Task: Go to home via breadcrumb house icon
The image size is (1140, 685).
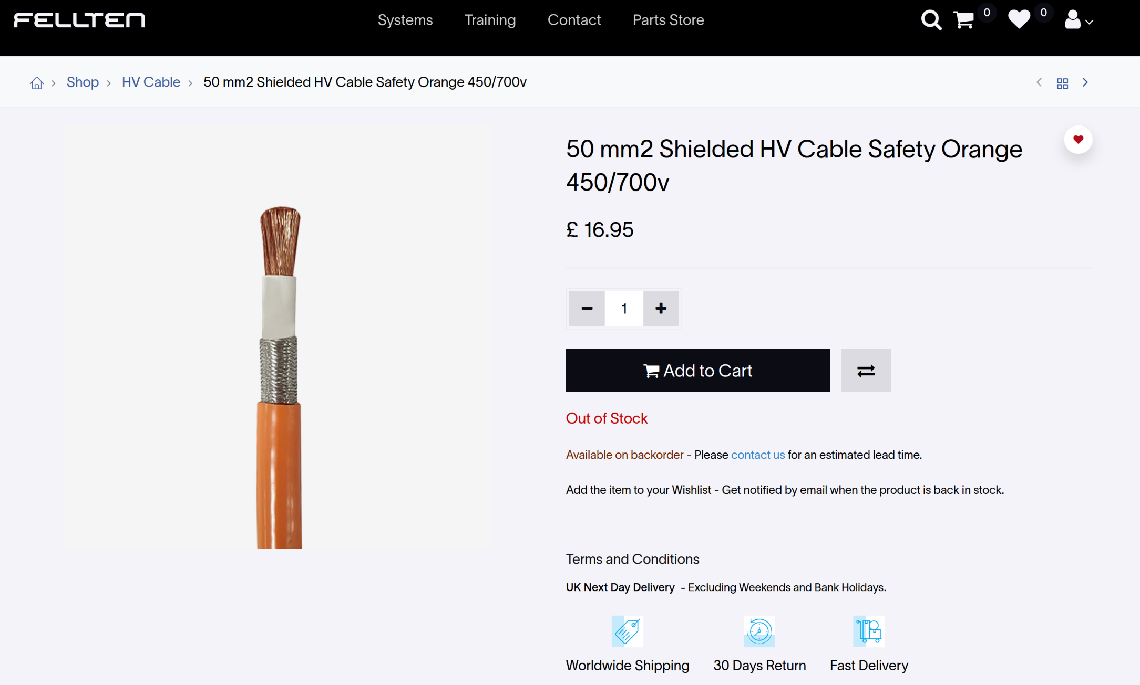Action: (36, 83)
